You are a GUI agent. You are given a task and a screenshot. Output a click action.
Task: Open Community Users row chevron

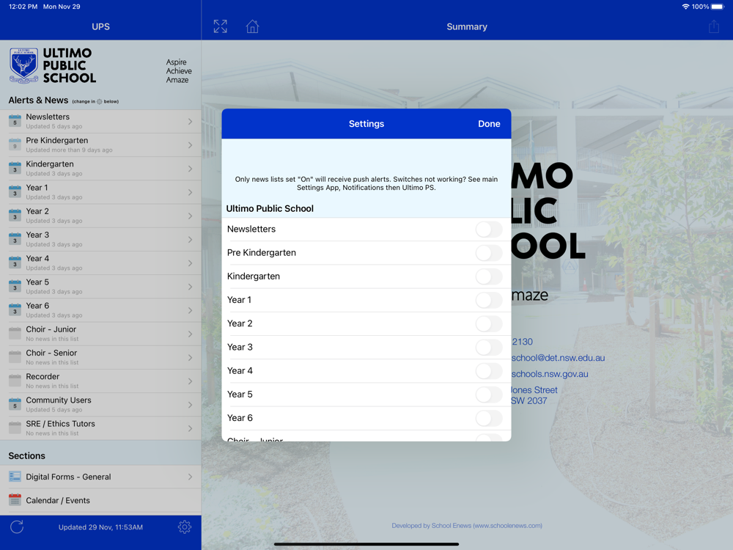point(191,405)
